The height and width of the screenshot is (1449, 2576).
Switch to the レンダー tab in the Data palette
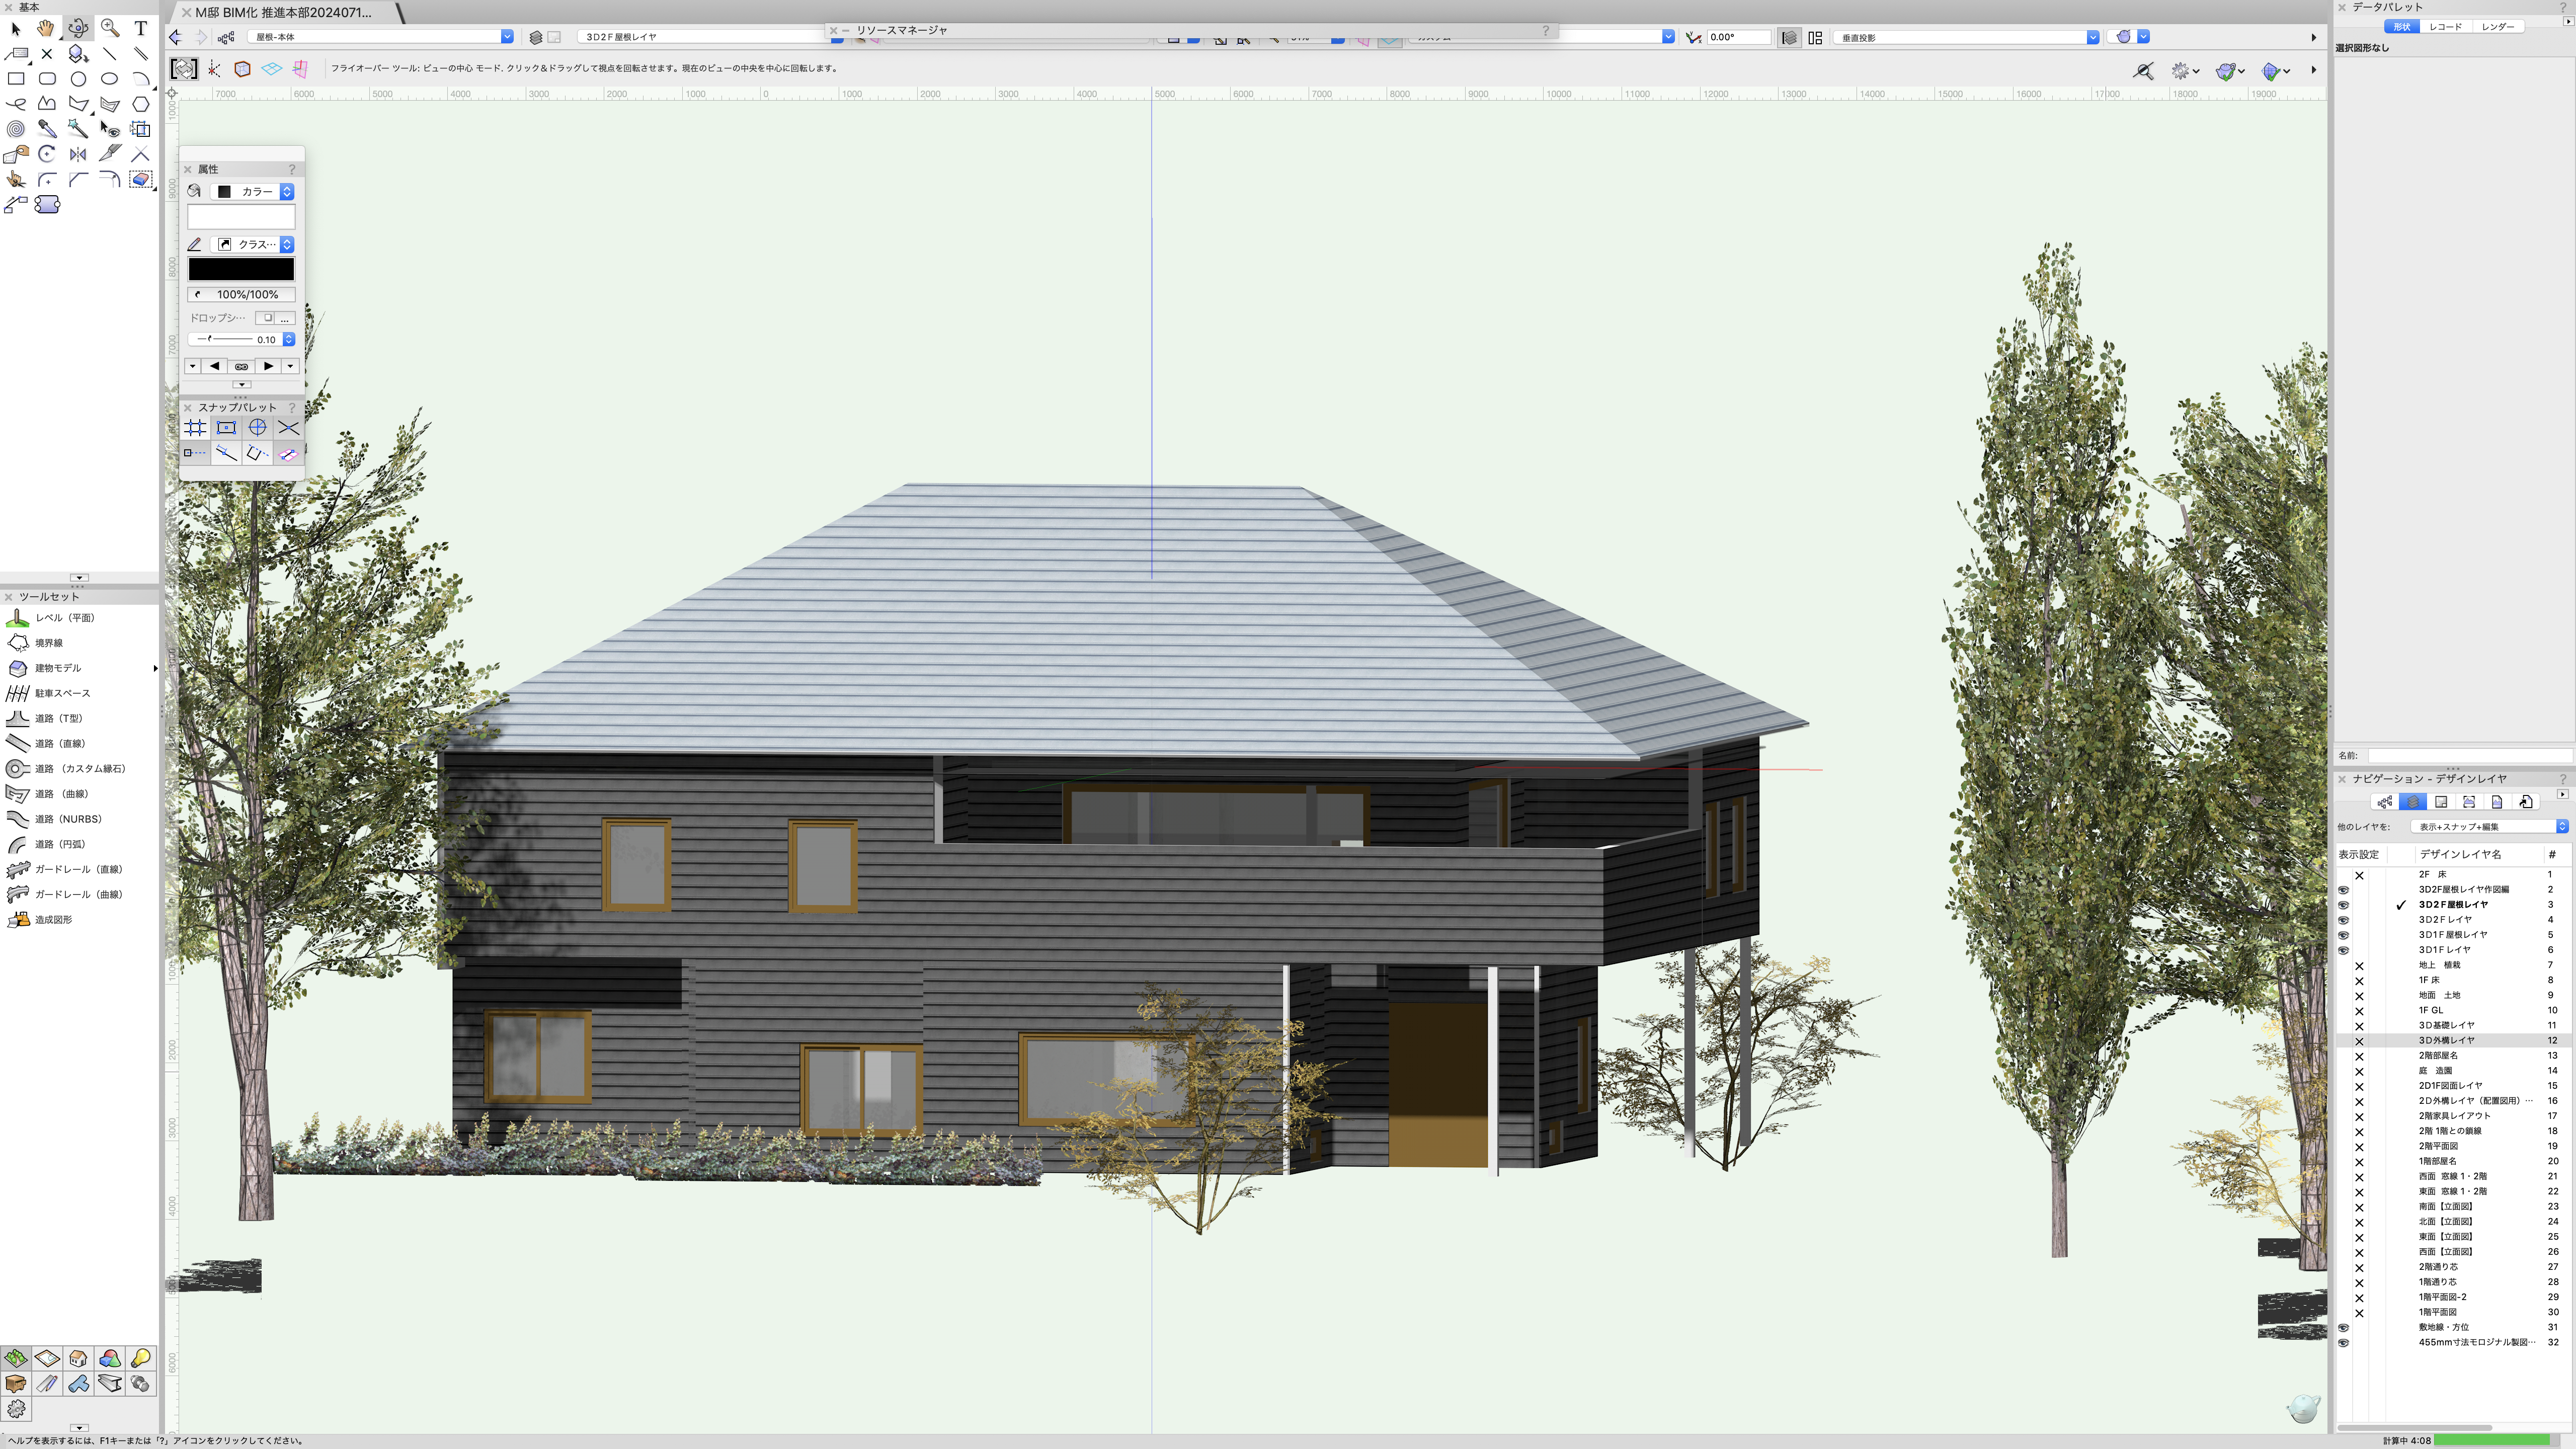click(x=2498, y=27)
